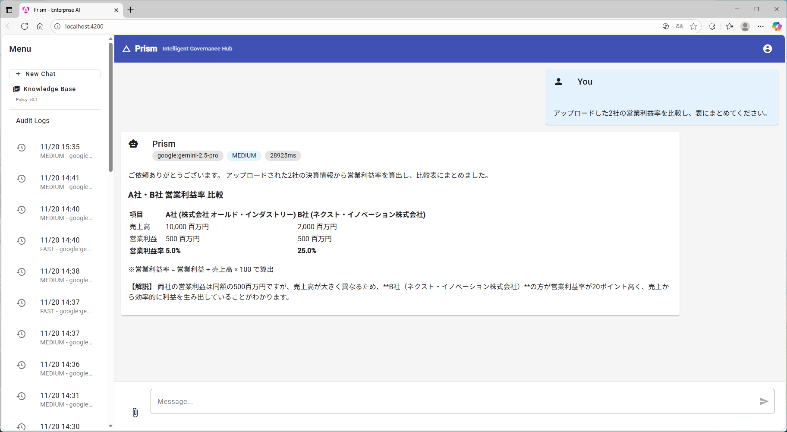The width and height of the screenshot is (787, 432).
Task: Close the Prism - Enterprise AI tab
Action: pyautogui.click(x=116, y=10)
